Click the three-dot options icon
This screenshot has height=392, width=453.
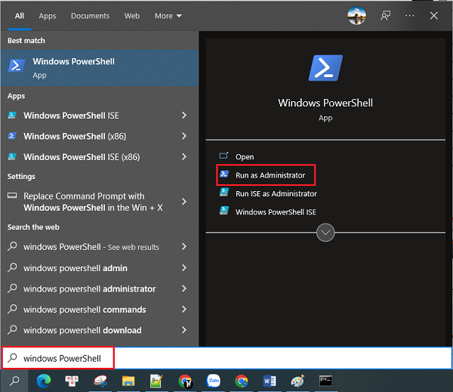[409, 15]
